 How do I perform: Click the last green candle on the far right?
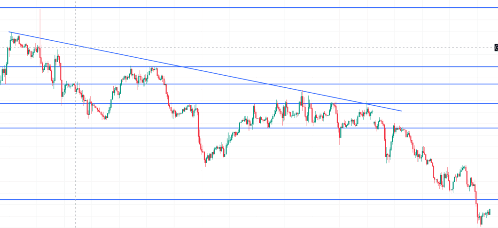pos(489,211)
